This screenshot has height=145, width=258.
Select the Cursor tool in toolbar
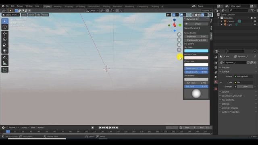(5, 27)
